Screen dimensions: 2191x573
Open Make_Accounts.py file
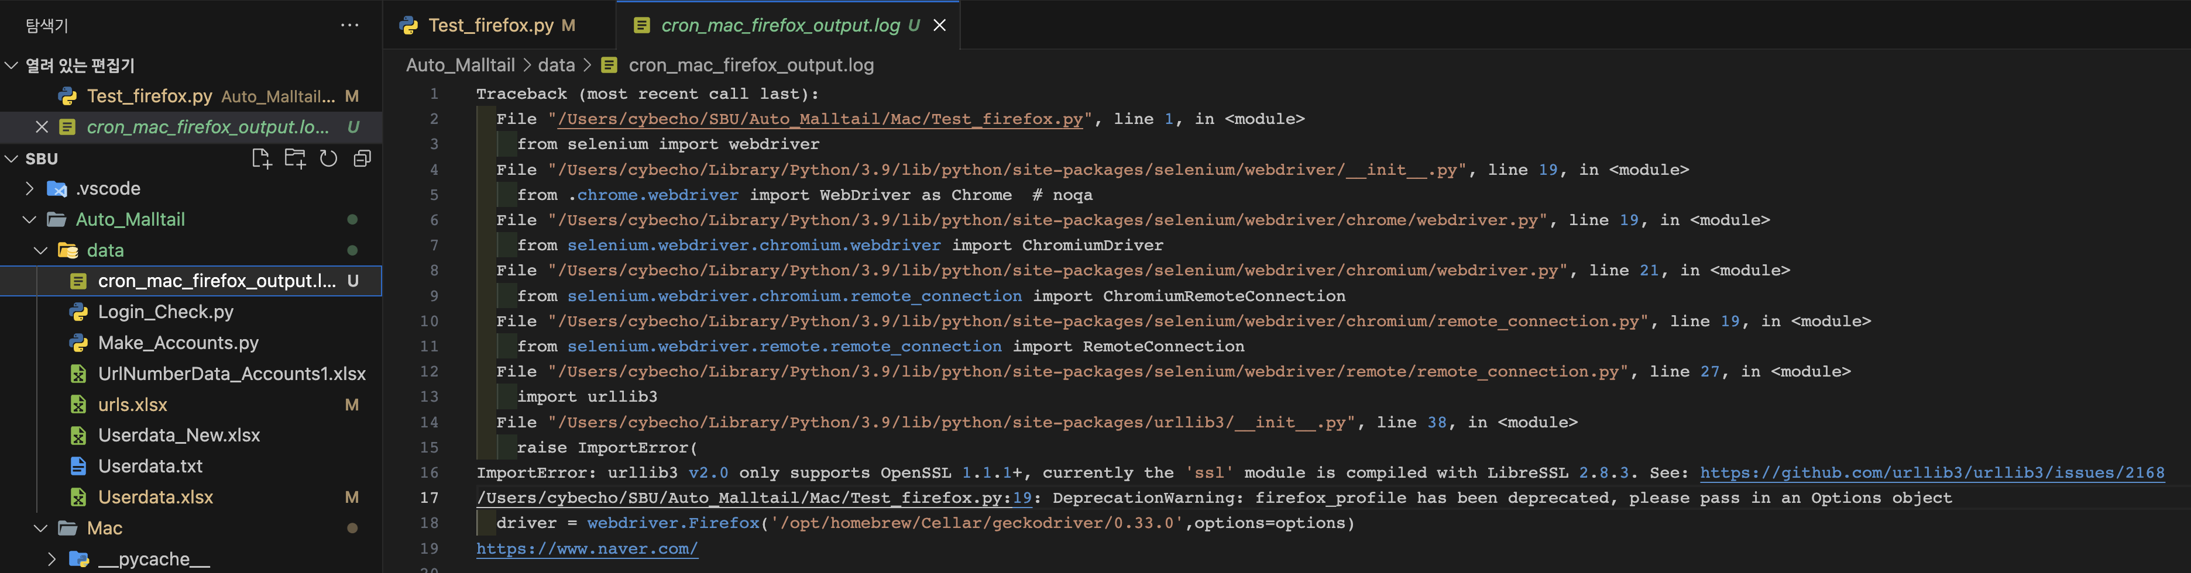(x=178, y=343)
